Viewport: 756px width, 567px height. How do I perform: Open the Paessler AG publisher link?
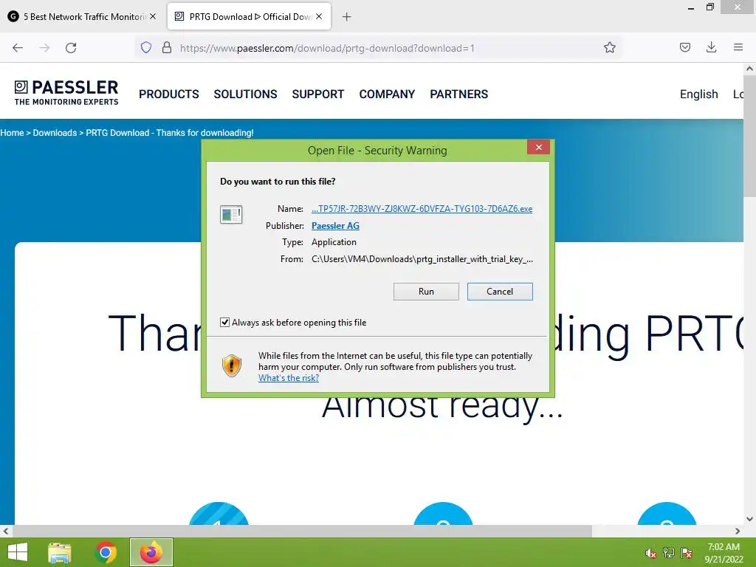[x=335, y=226]
